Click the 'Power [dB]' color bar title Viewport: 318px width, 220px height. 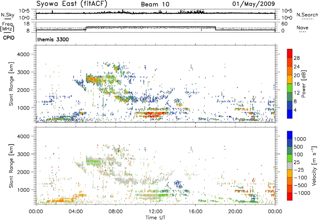303,84
